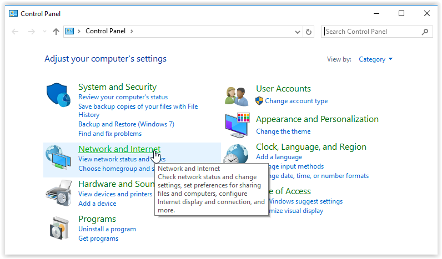Select the Network and Internet globe icon

[58, 158]
